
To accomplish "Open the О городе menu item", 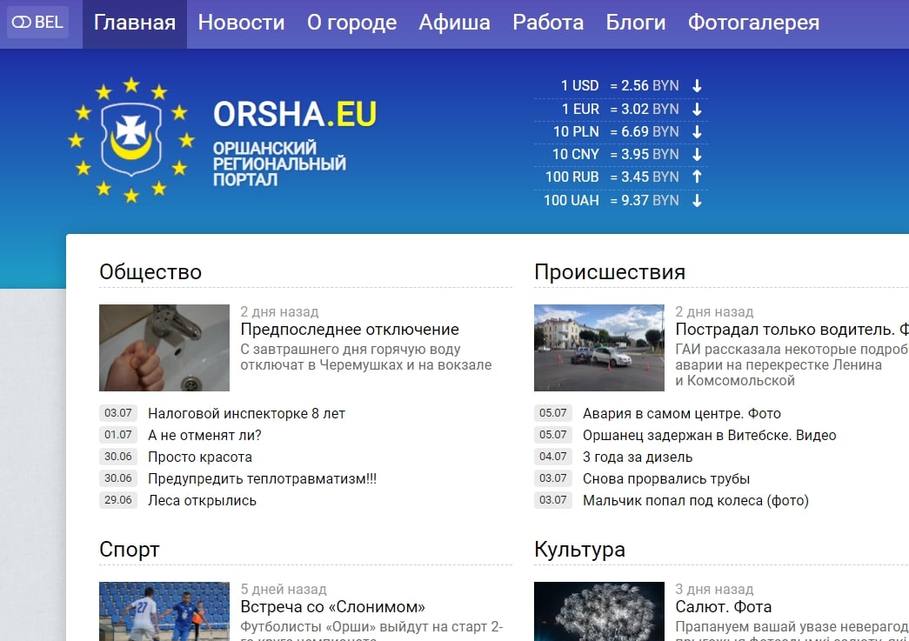I will pos(352,23).
